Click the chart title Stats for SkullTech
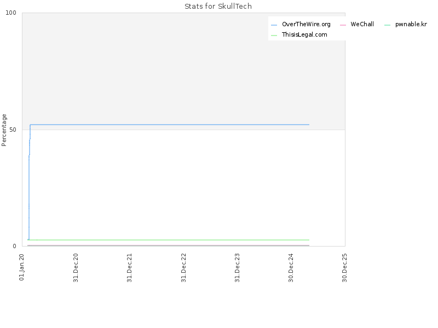Image resolution: width=438 pixels, height=328 pixels. click(x=218, y=6)
